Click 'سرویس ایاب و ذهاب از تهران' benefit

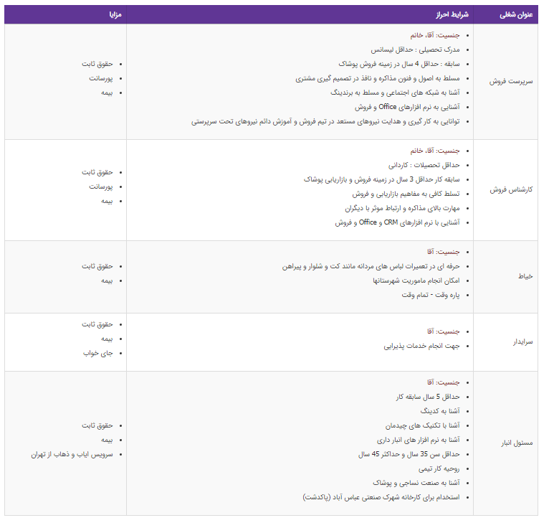click(x=72, y=454)
